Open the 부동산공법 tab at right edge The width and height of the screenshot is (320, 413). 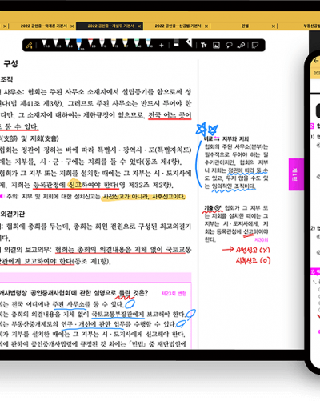click(x=311, y=26)
